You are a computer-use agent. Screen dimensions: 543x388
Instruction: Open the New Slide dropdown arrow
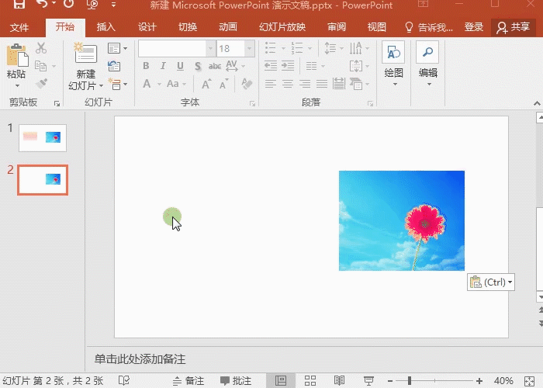coord(101,85)
